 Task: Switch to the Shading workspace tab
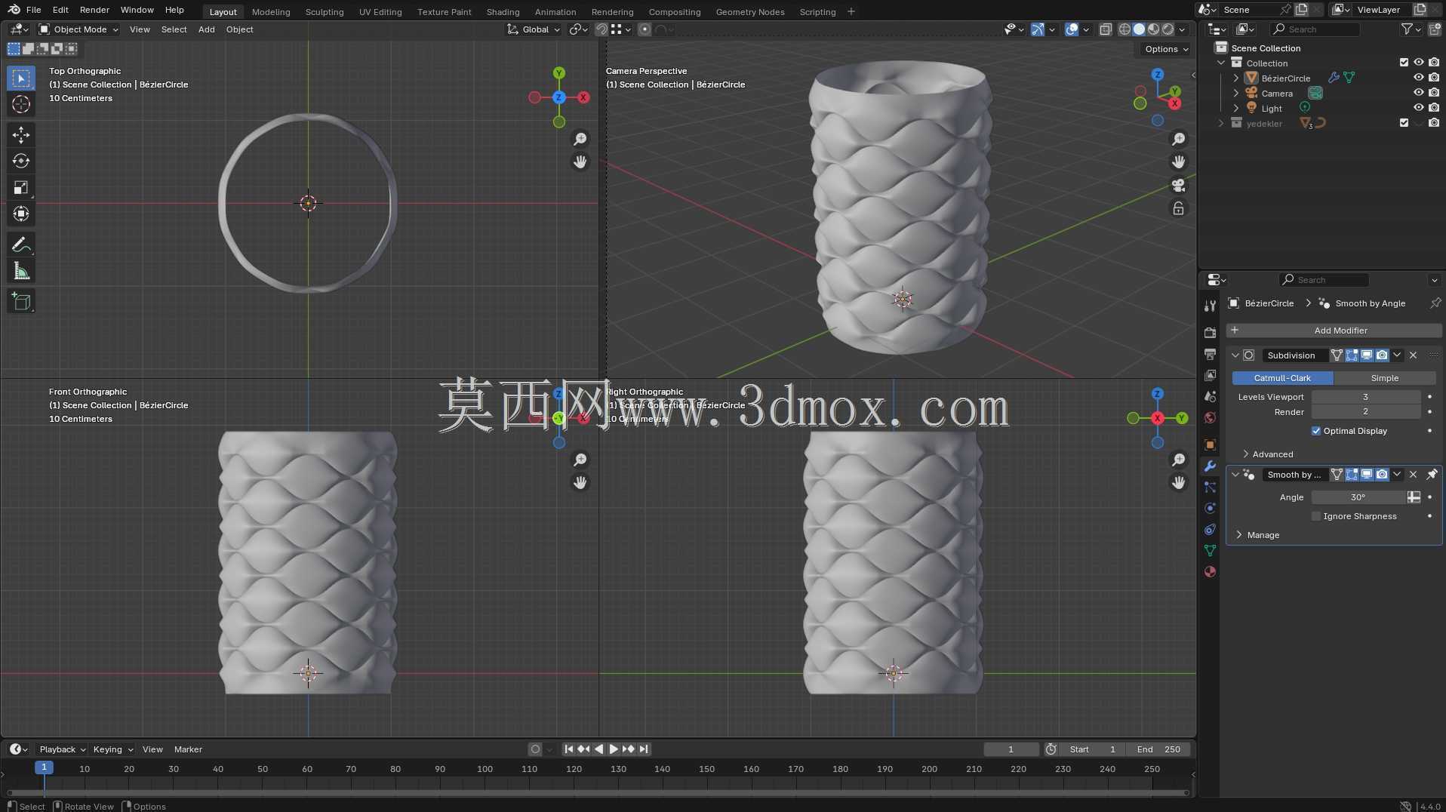[x=503, y=11]
